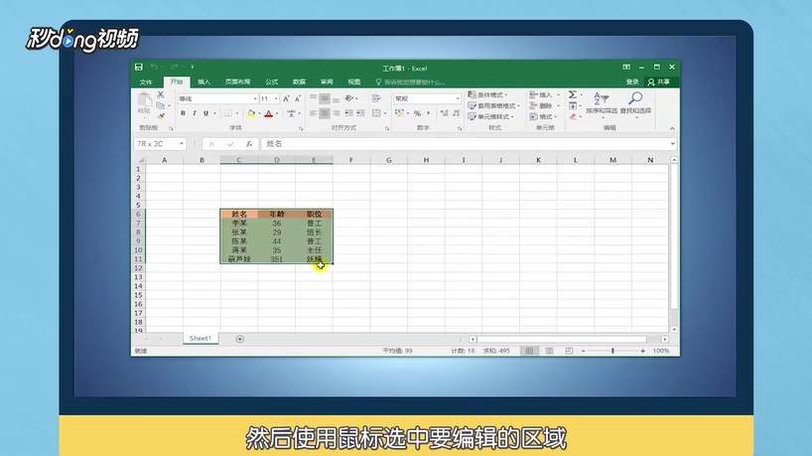Toggle middle align in alignment group
Viewport: 812px width, 456px height.
325,98
